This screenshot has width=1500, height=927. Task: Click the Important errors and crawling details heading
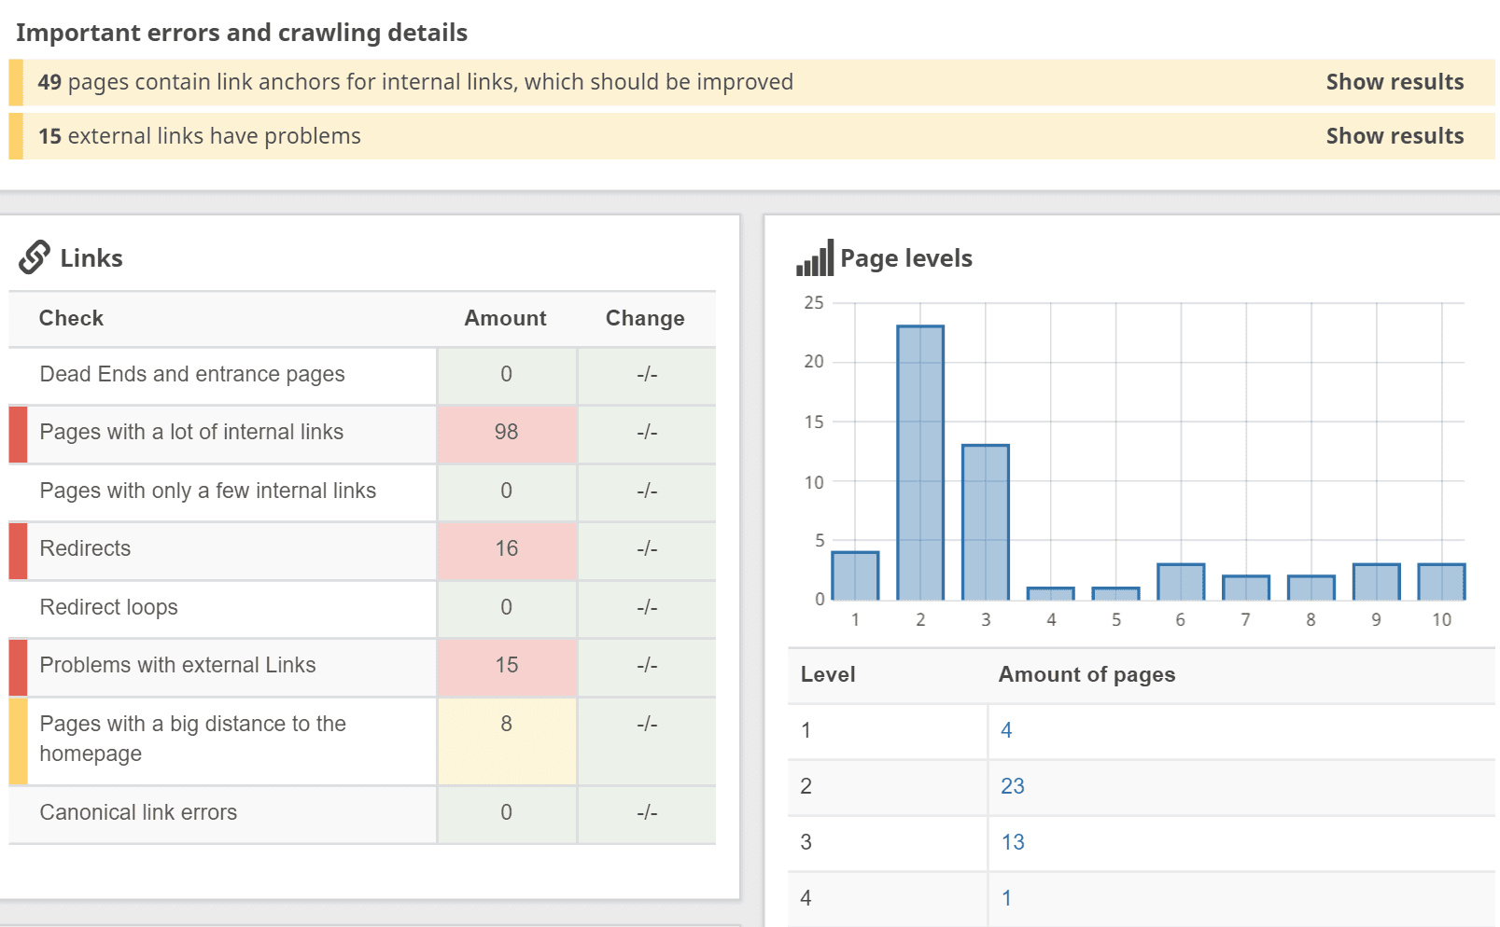click(242, 32)
